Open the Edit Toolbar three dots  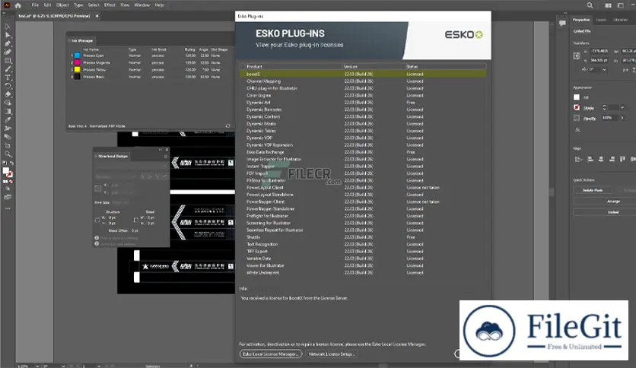coord(8,208)
